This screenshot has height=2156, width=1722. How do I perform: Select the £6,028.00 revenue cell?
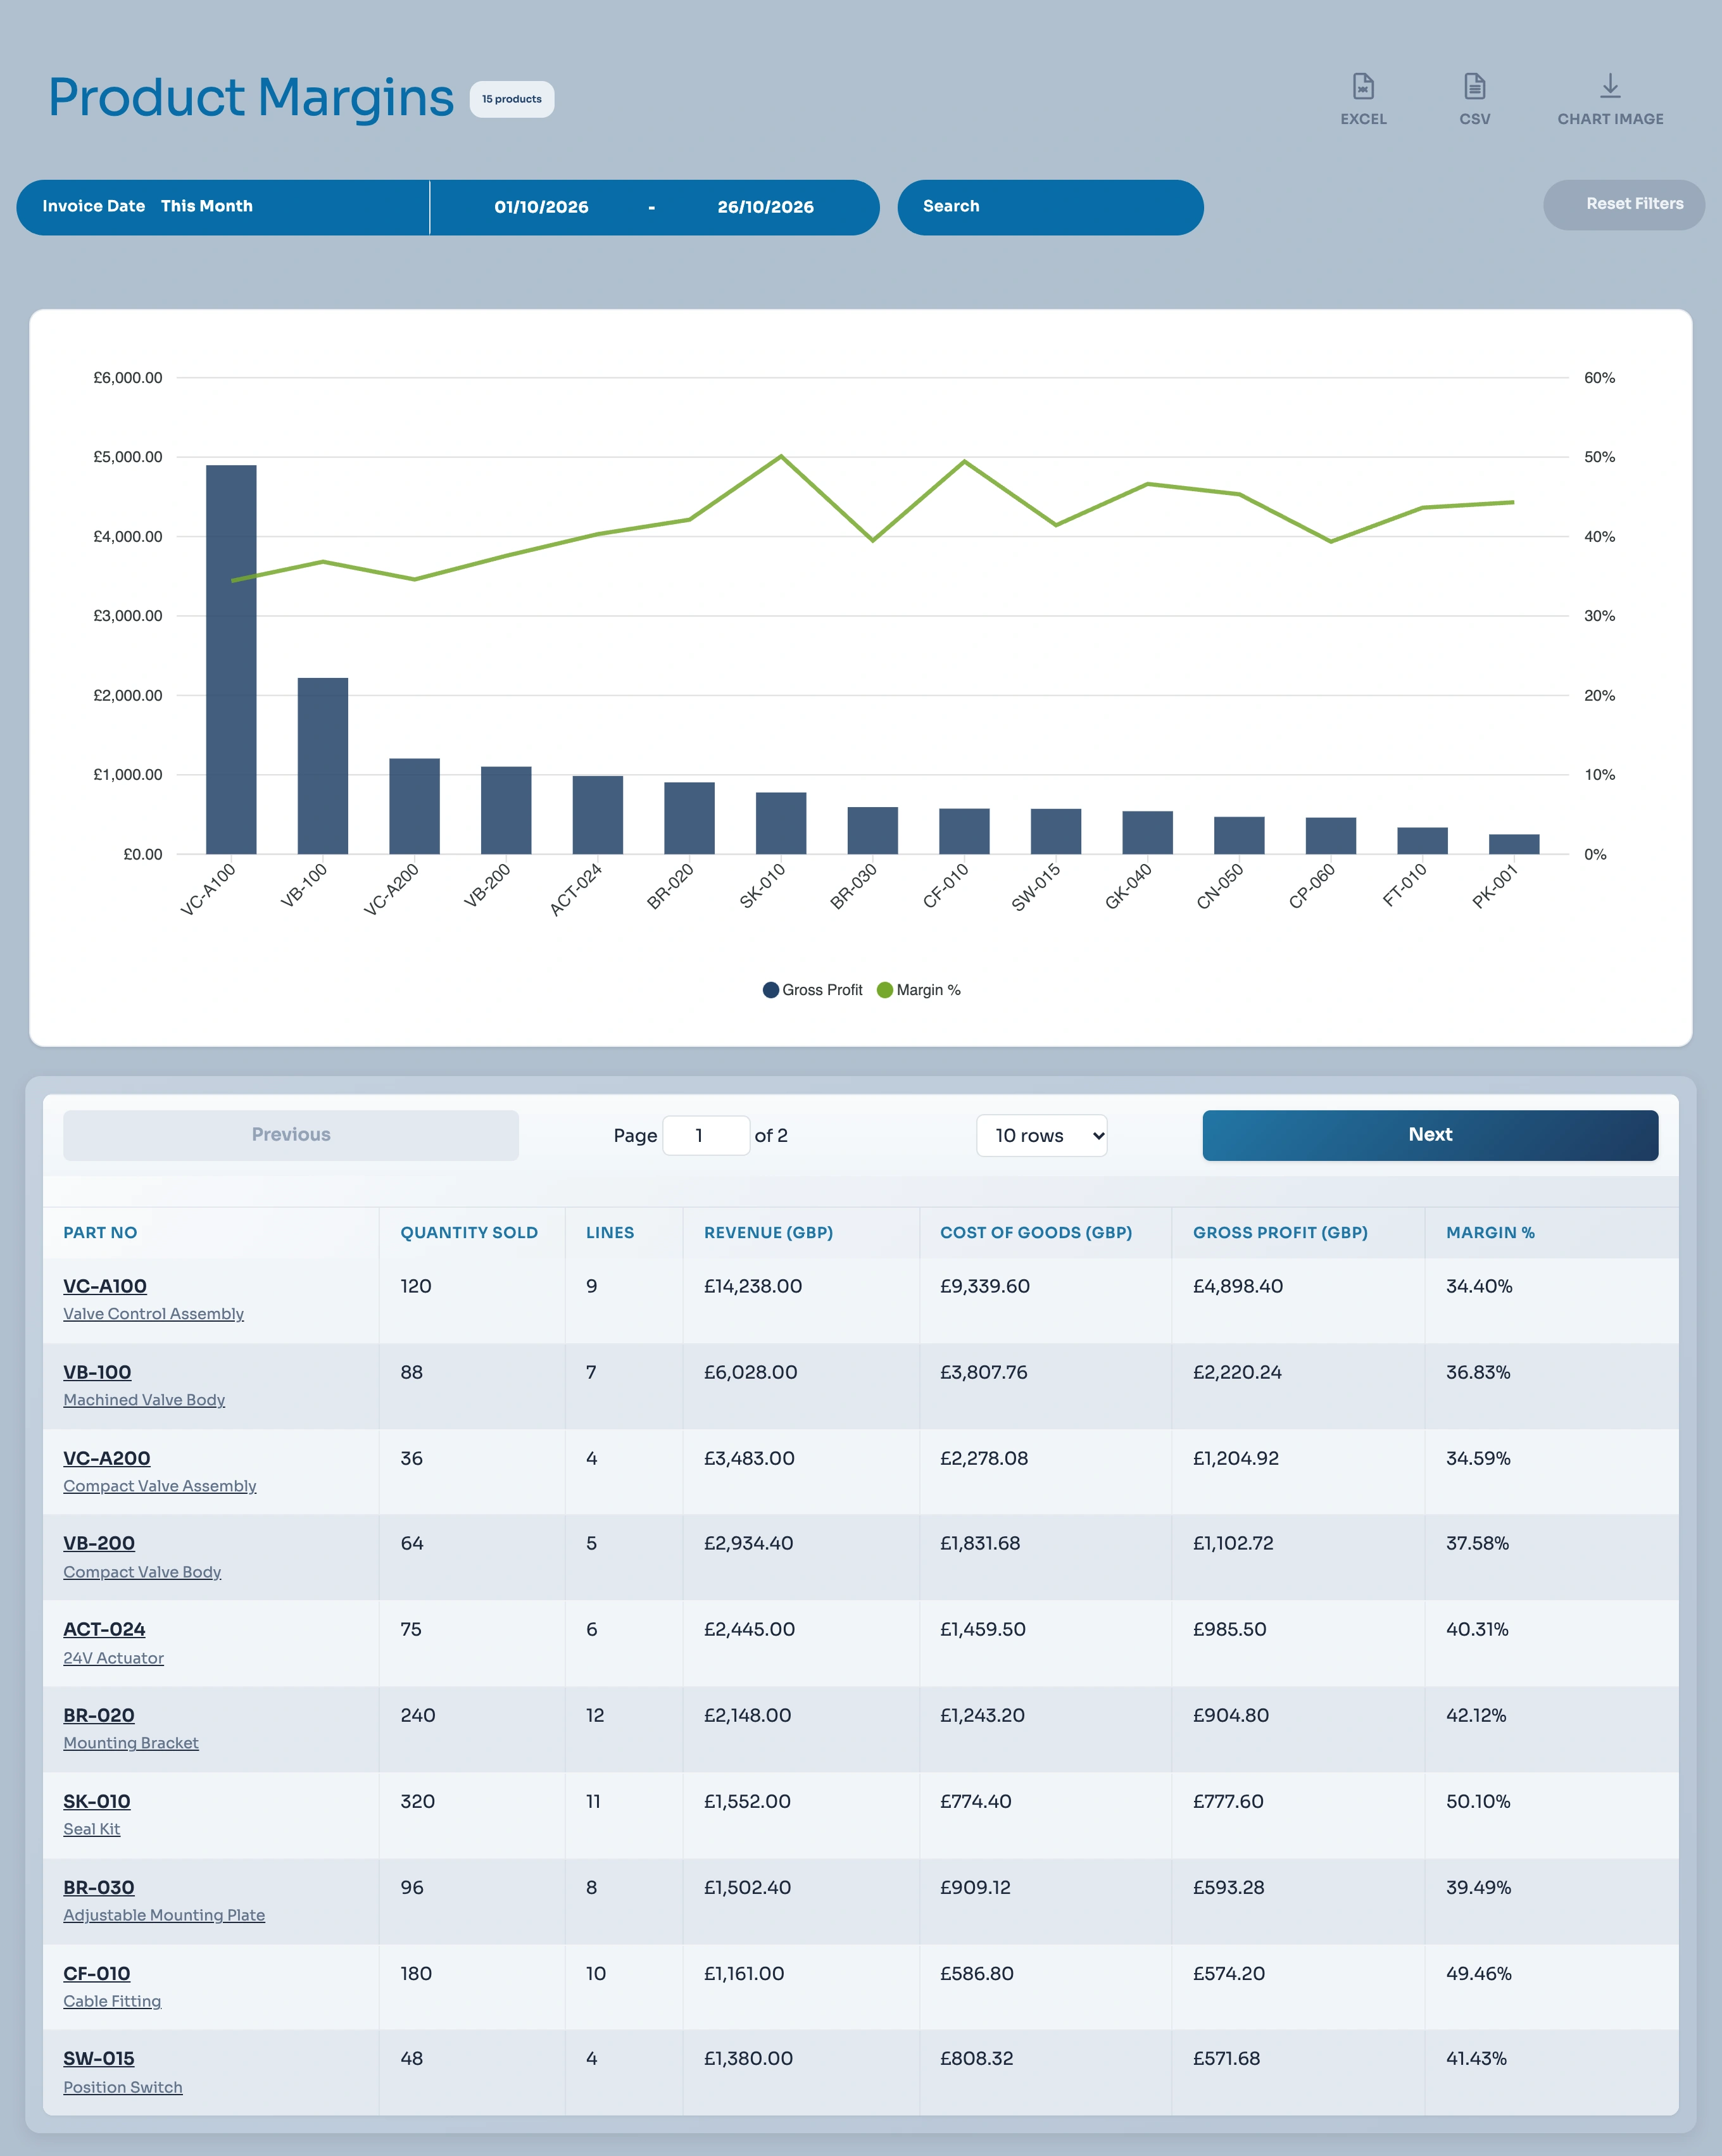click(x=750, y=1372)
